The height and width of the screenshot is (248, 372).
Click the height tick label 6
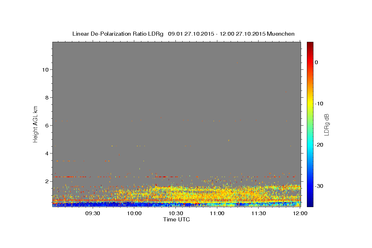tap(46, 125)
